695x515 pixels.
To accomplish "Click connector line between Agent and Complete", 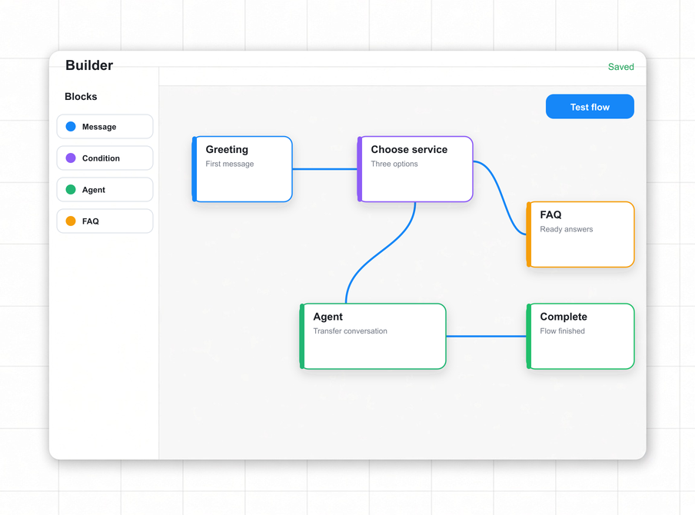I will pyautogui.click(x=486, y=337).
